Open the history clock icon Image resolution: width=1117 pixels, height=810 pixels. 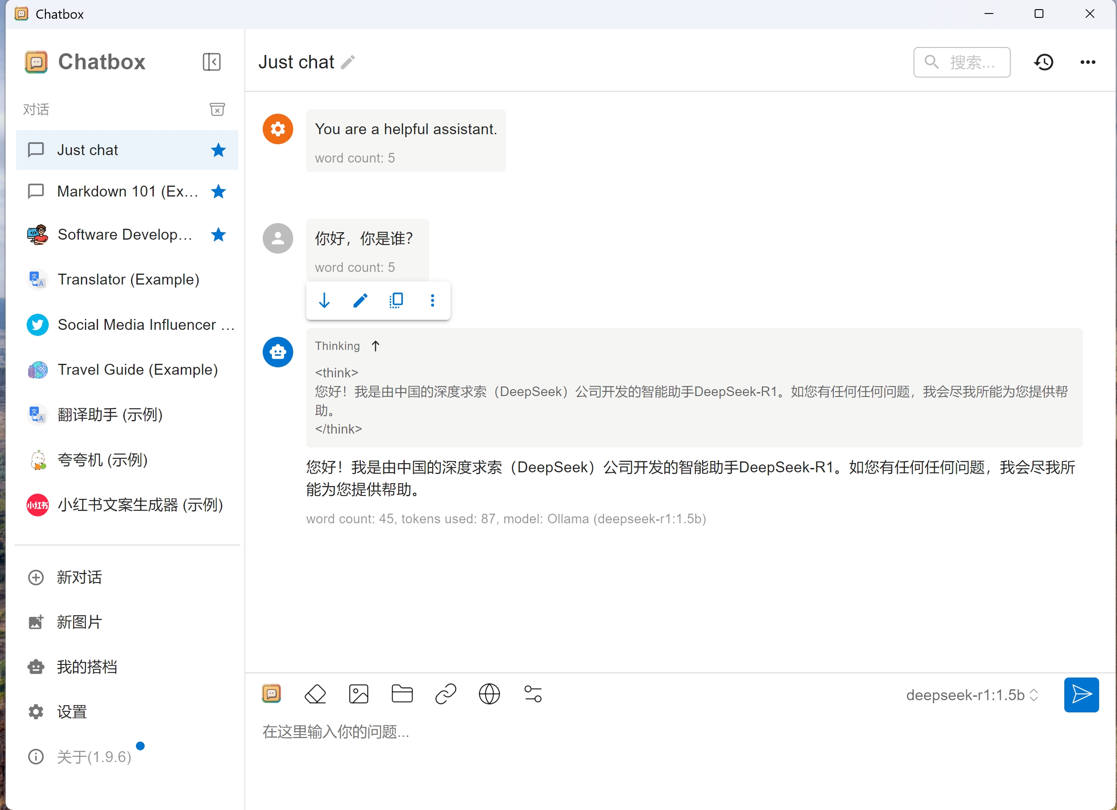tap(1044, 62)
